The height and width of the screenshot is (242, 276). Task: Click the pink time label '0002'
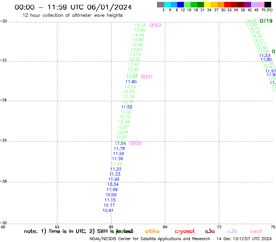(x=156, y=25)
